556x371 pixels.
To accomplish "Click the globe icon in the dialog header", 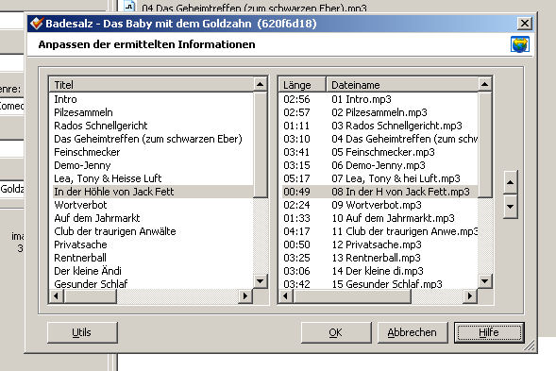I will pyautogui.click(x=520, y=44).
